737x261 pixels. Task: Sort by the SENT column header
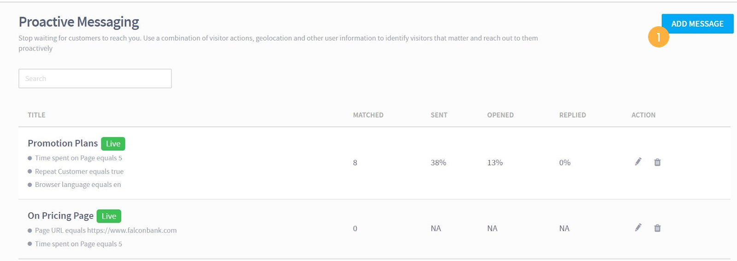[x=439, y=115]
